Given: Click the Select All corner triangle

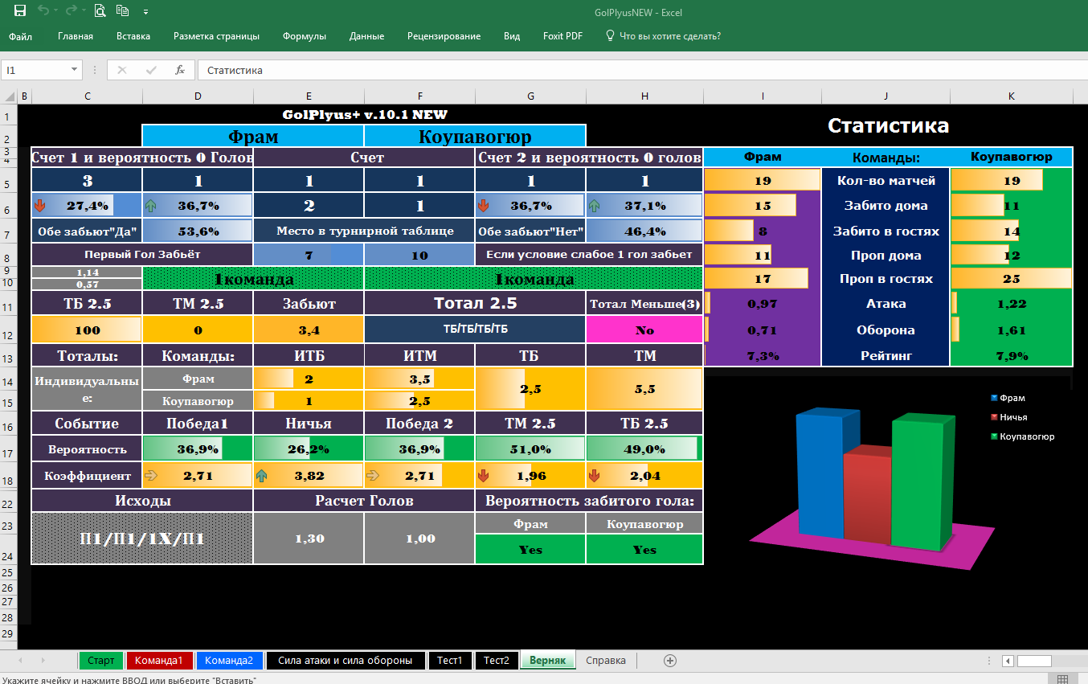Looking at the screenshot, I should tap(9, 96).
